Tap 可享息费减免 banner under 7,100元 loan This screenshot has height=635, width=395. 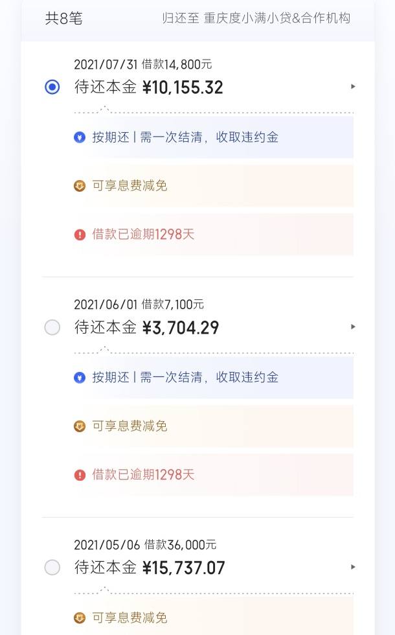[x=214, y=426]
